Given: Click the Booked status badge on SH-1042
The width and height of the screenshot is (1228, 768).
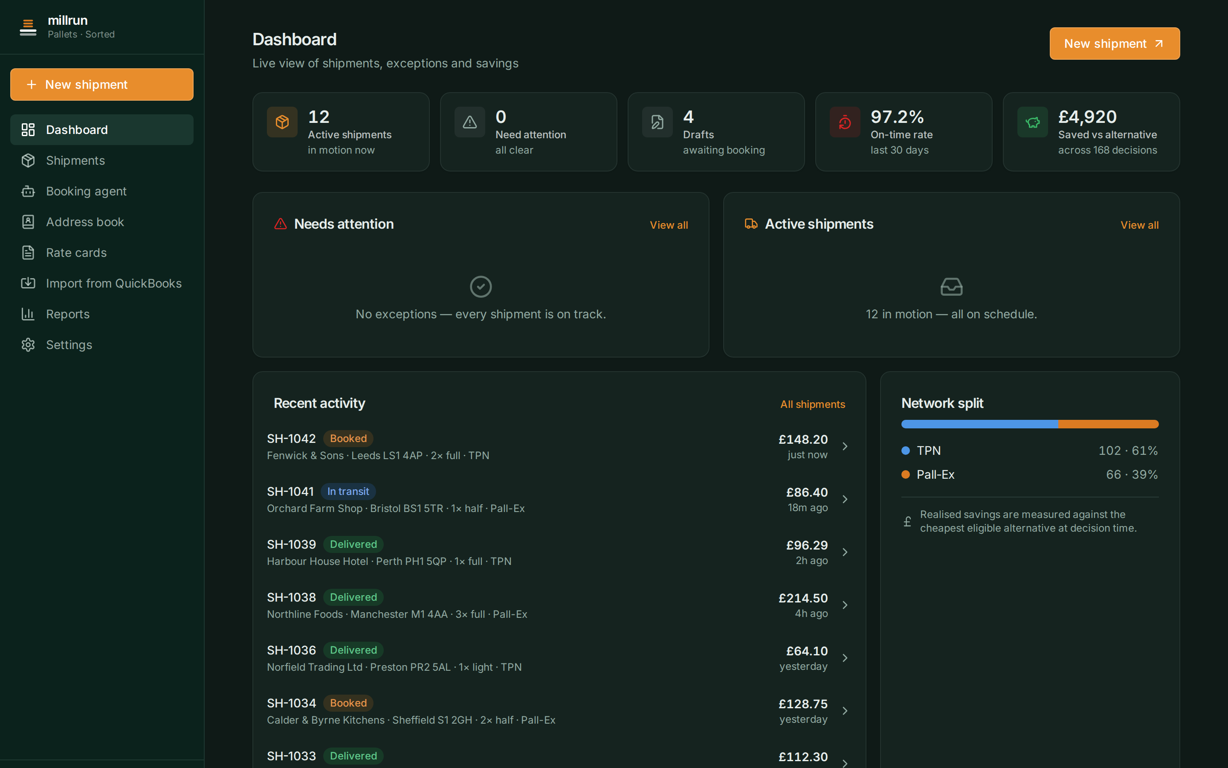Looking at the screenshot, I should click(348, 438).
